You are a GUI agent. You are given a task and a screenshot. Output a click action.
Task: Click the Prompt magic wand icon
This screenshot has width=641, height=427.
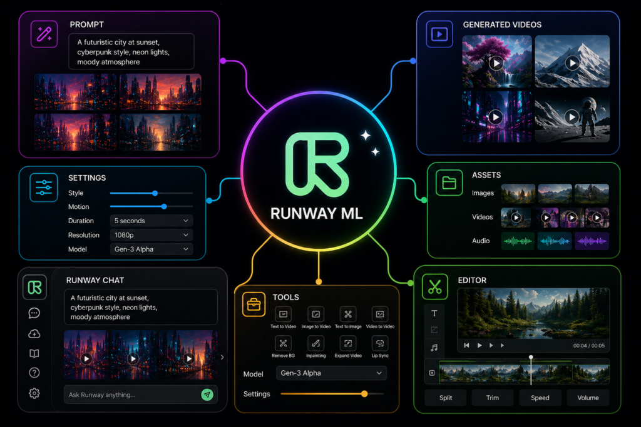44,34
